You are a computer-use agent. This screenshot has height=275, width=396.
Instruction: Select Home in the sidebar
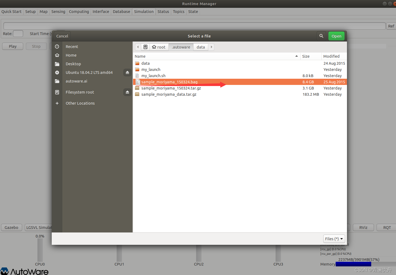point(71,55)
